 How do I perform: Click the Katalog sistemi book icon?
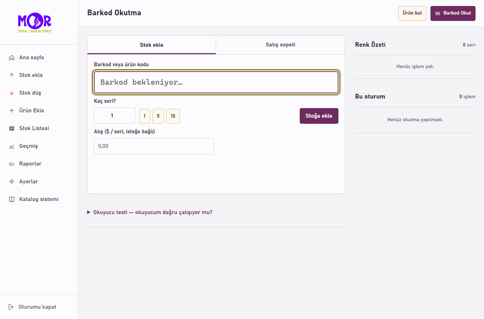(12, 199)
